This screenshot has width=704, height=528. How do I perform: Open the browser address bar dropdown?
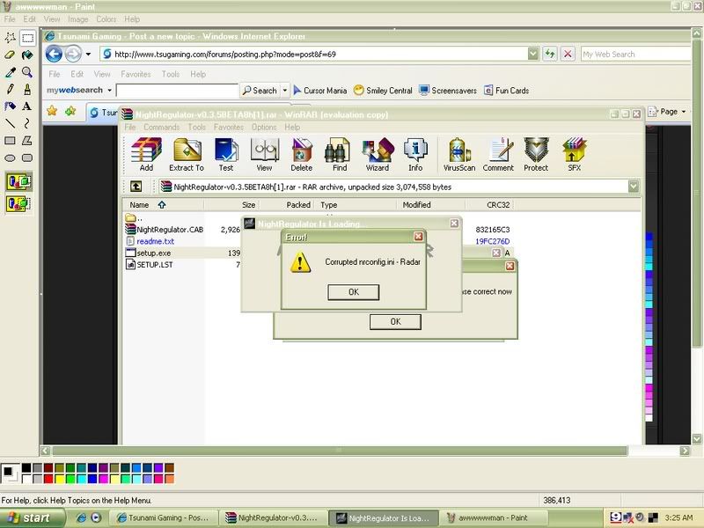click(533, 54)
